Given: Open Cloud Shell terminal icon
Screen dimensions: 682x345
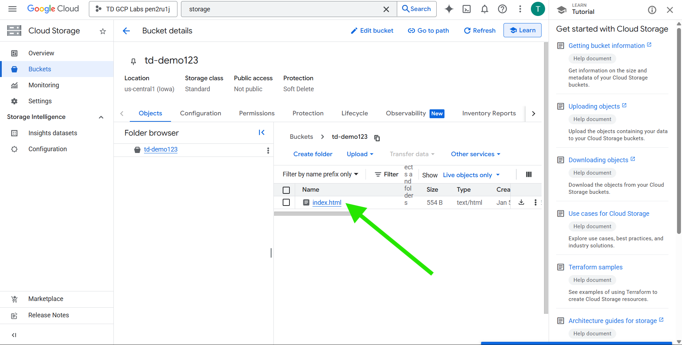Looking at the screenshot, I should 467,9.
